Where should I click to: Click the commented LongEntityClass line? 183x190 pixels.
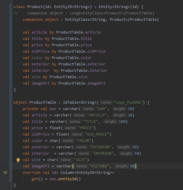pos(84,13)
